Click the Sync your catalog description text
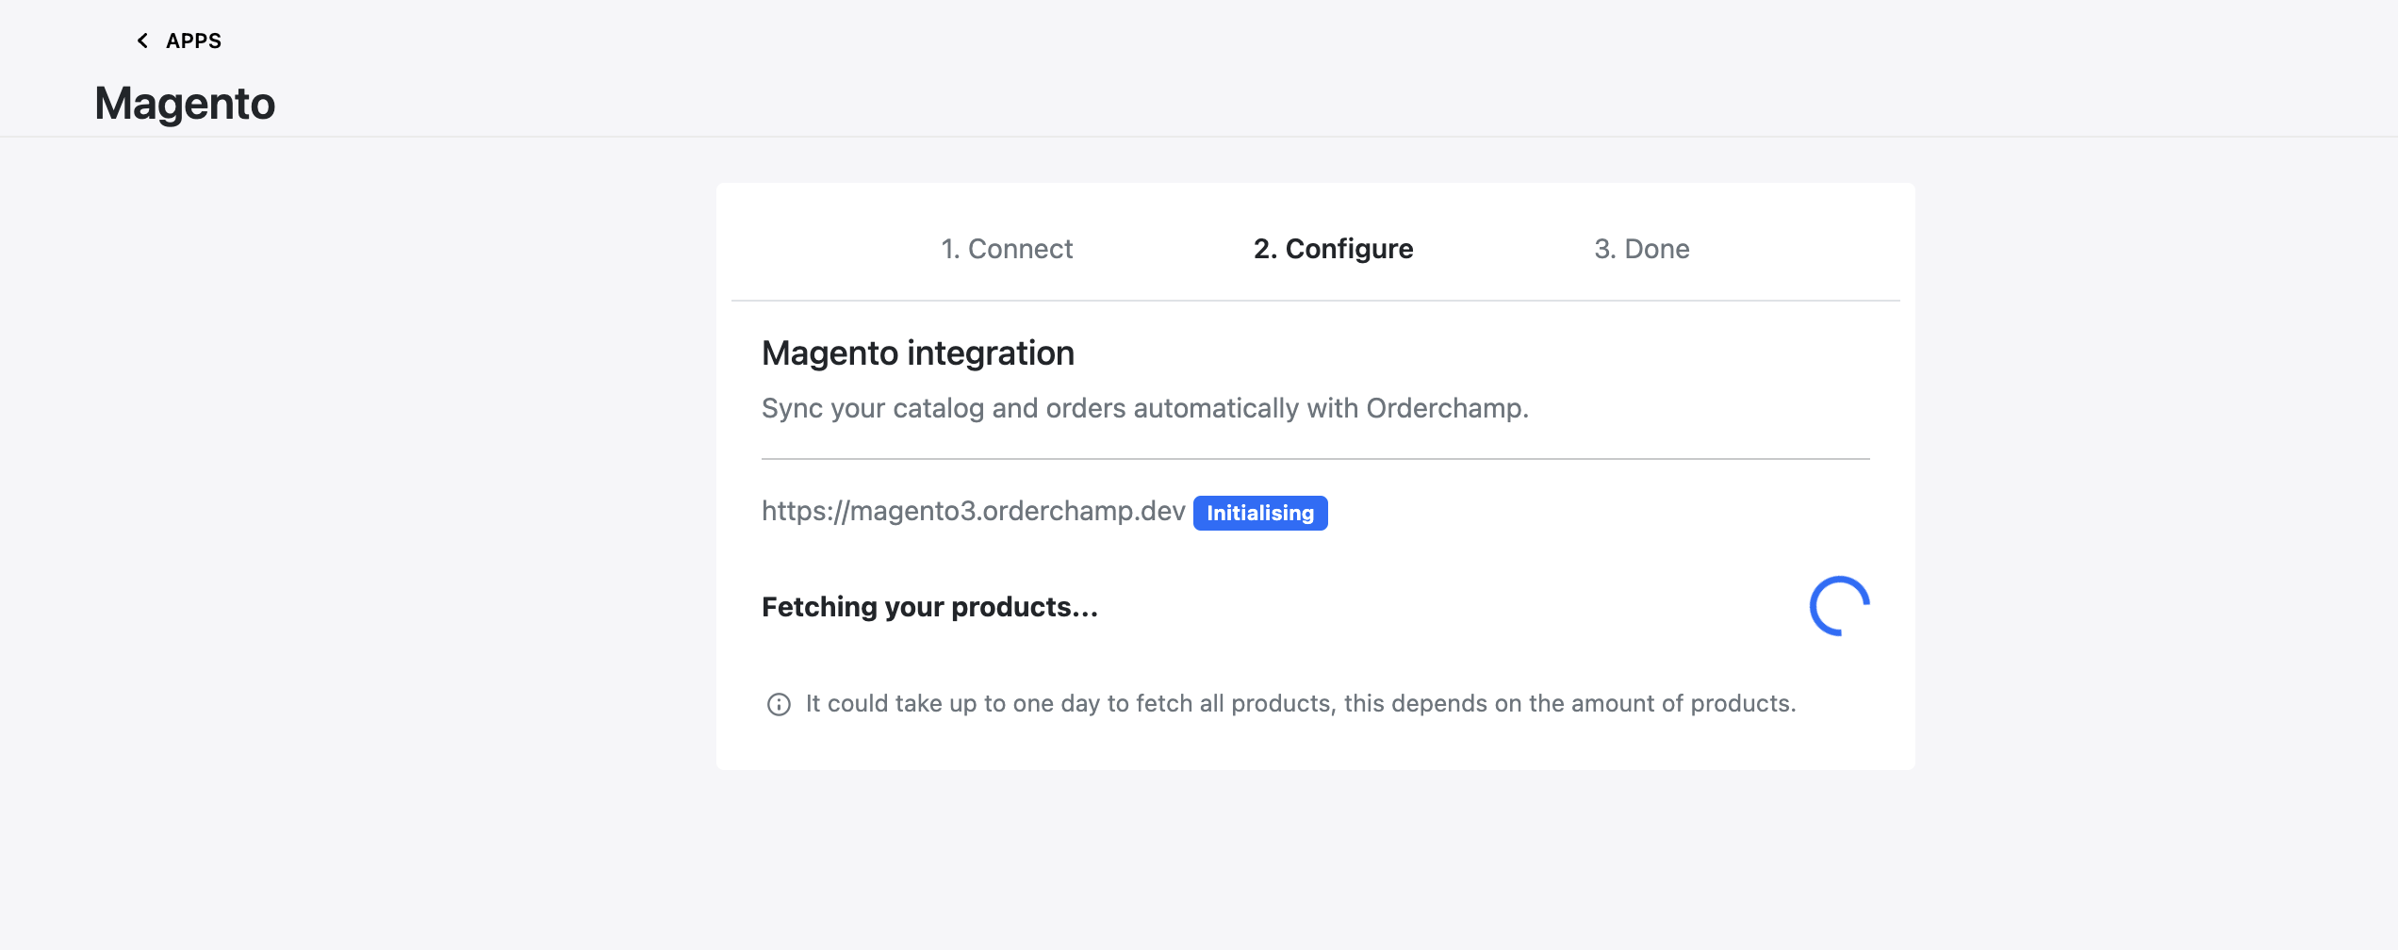The image size is (2398, 950). [1145, 408]
